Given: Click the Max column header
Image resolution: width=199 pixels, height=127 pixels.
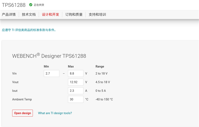Looking at the screenshot, I should [x=71, y=66].
